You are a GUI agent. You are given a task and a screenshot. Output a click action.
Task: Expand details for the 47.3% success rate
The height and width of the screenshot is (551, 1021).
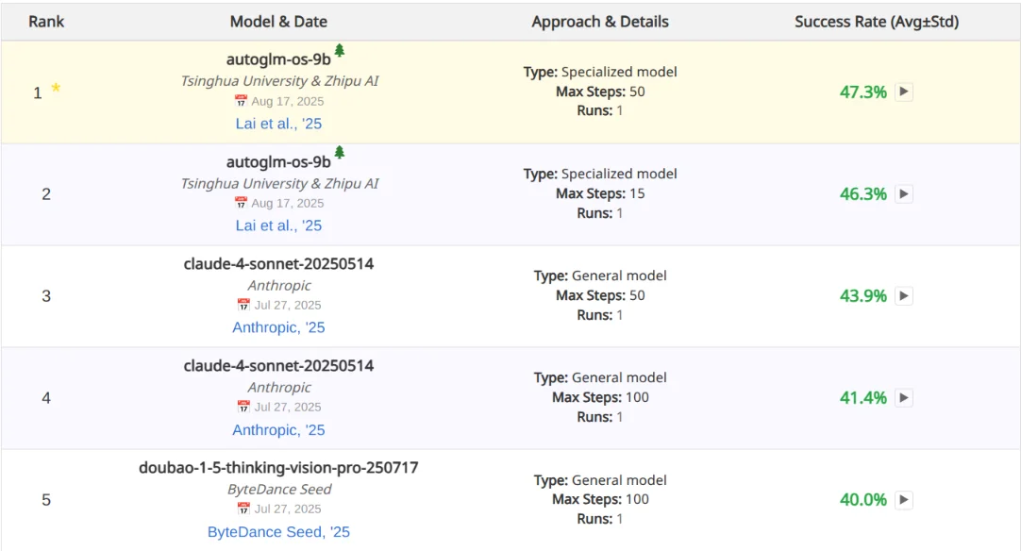coord(903,92)
